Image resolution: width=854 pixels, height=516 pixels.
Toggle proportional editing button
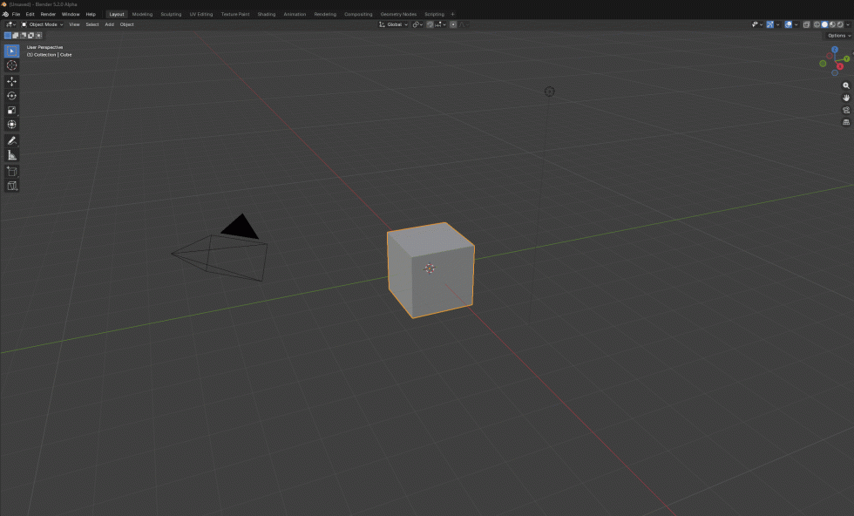click(453, 24)
